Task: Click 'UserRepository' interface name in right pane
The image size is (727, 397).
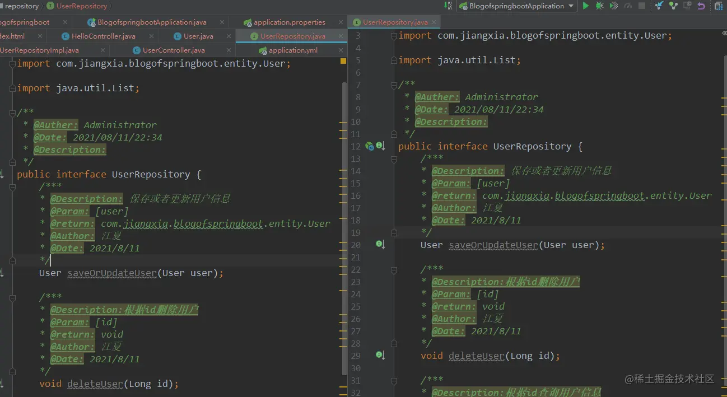Action: point(532,146)
